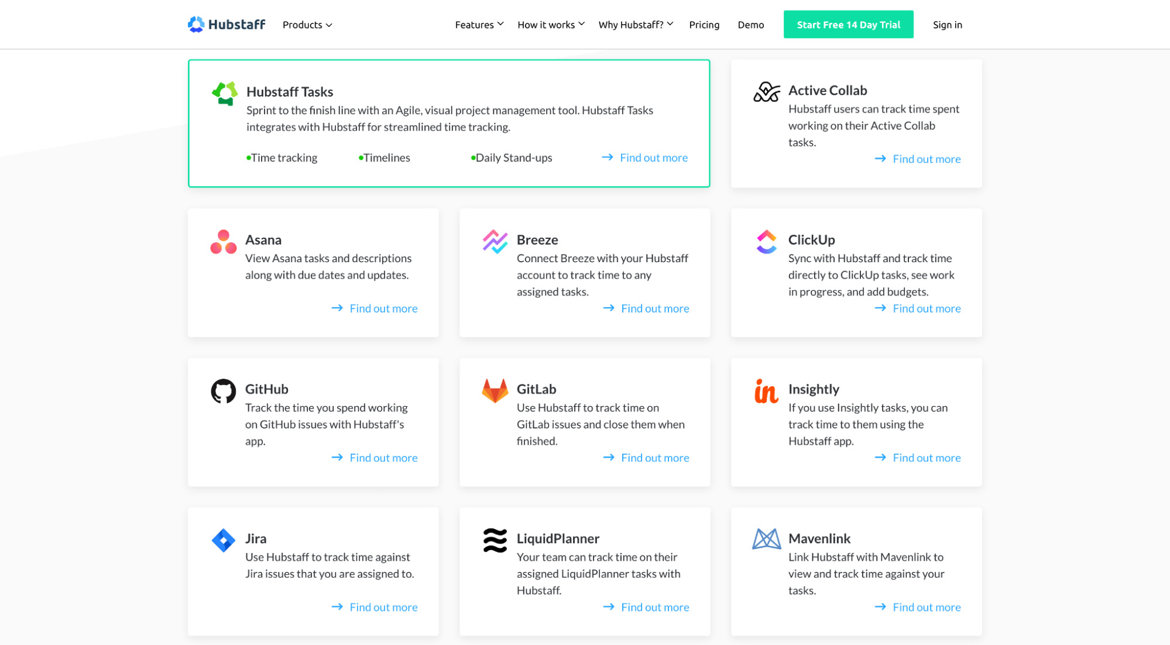Select the Mavenlink icon
This screenshot has height=645, width=1170.
[x=767, y=540]
